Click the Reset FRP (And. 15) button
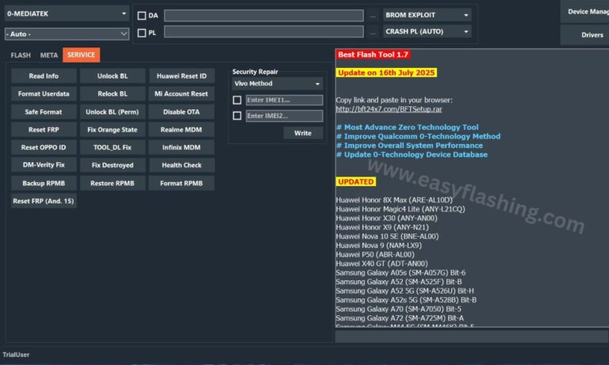 point(44,201)
